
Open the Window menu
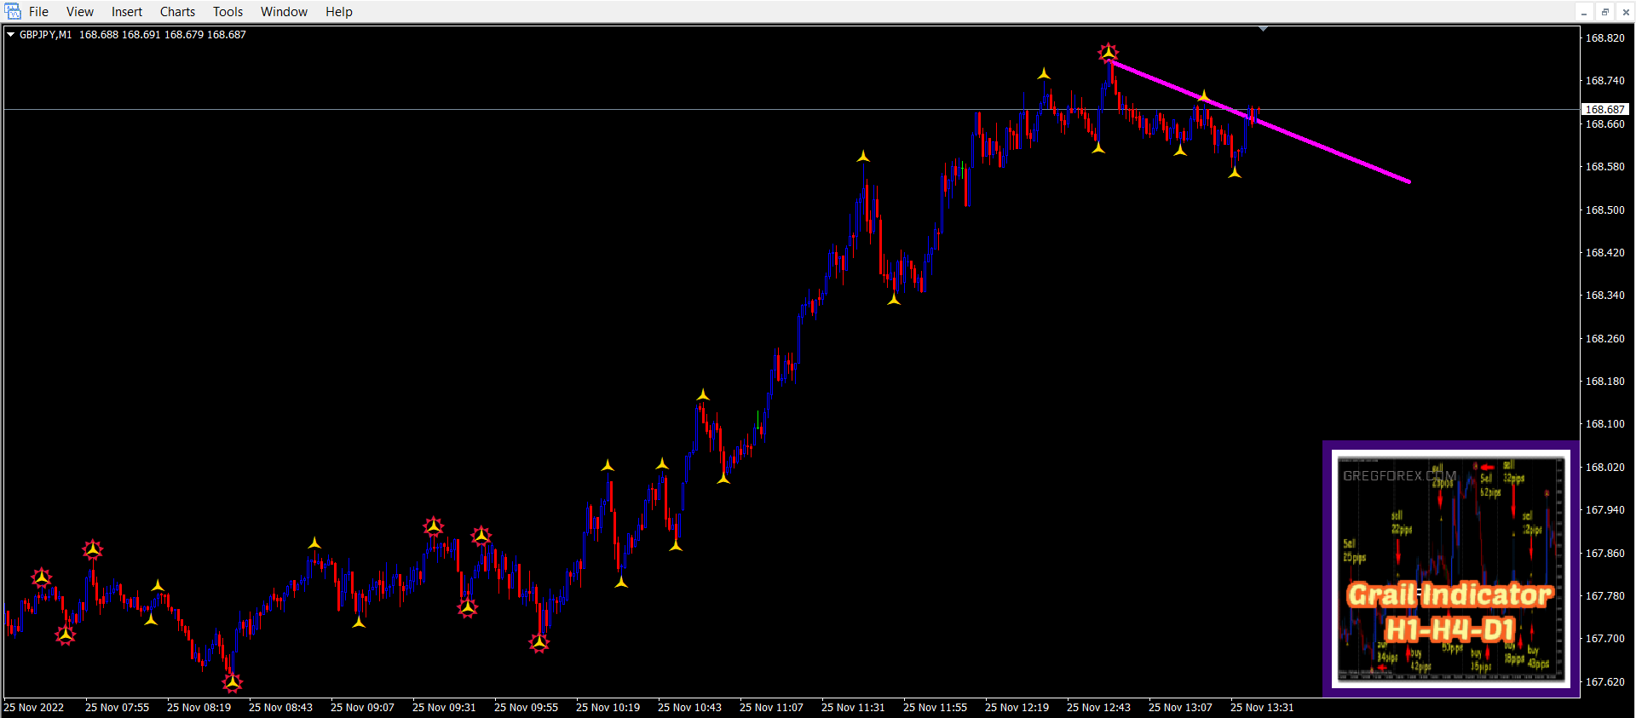[284, 12]
